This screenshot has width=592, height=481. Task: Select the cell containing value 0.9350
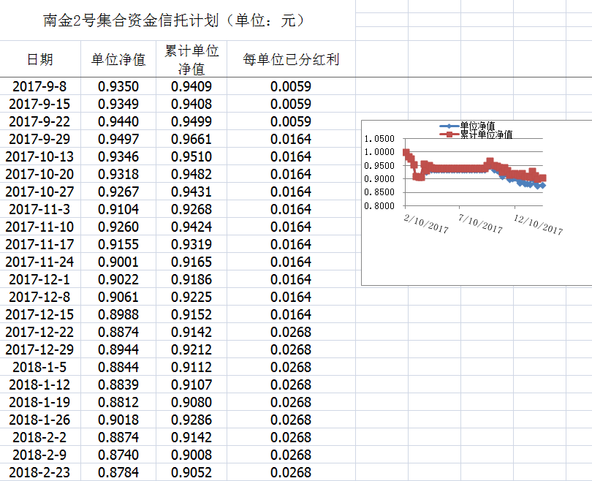coord(118,86)
